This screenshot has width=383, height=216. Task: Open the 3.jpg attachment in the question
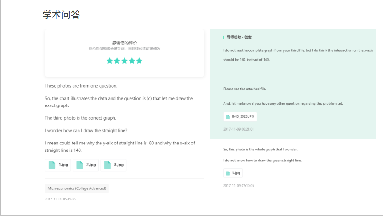coord(118,165)
